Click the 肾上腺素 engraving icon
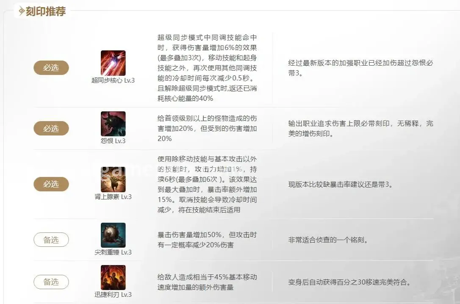 113,180
